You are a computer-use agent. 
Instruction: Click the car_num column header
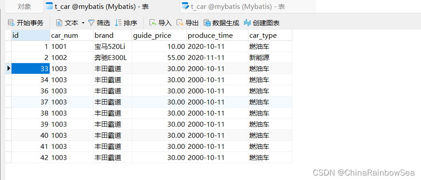[x=72, y=35]
